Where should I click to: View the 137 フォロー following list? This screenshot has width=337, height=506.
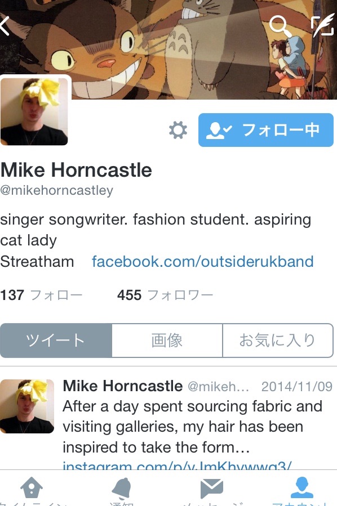click(x=41, y=295)
